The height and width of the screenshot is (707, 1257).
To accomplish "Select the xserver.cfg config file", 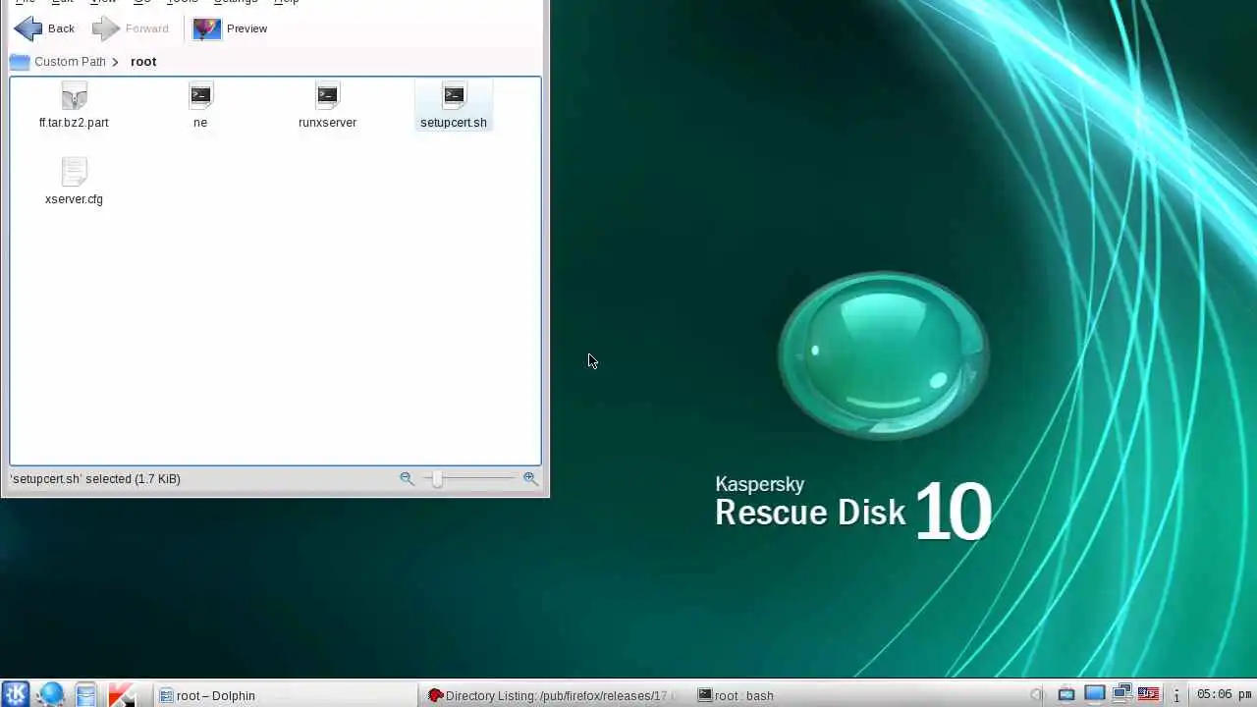I will click(x=74, y=183).
